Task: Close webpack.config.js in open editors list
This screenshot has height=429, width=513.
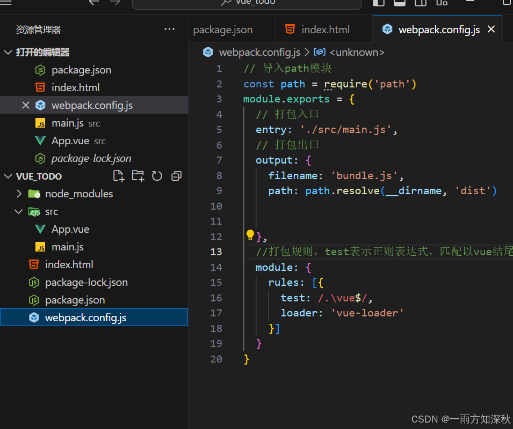Action: coord(25,105)
